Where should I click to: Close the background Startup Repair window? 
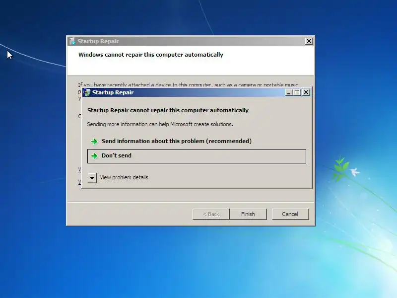309,41
